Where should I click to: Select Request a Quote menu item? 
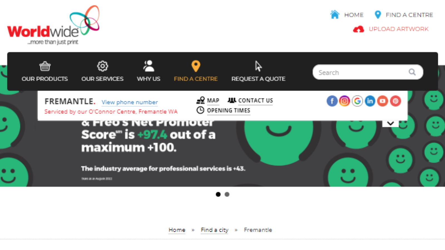(x=258, y=71)
